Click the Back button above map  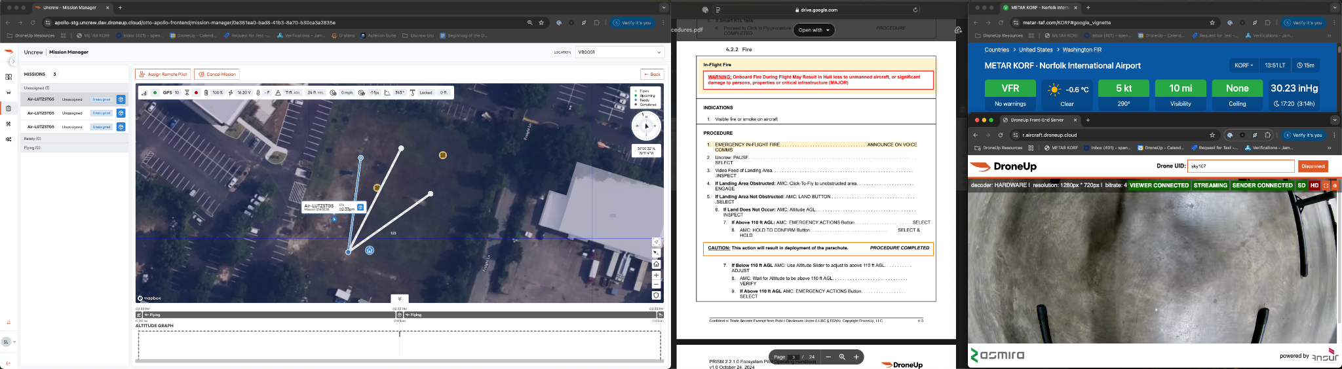tap(652, 74)
